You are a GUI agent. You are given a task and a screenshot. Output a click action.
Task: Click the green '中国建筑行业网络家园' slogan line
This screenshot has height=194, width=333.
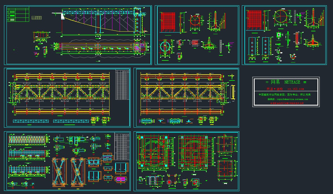click(285, 95)
